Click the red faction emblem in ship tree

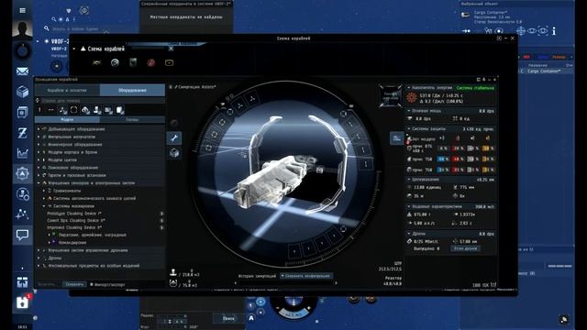[x=150, y=62]
